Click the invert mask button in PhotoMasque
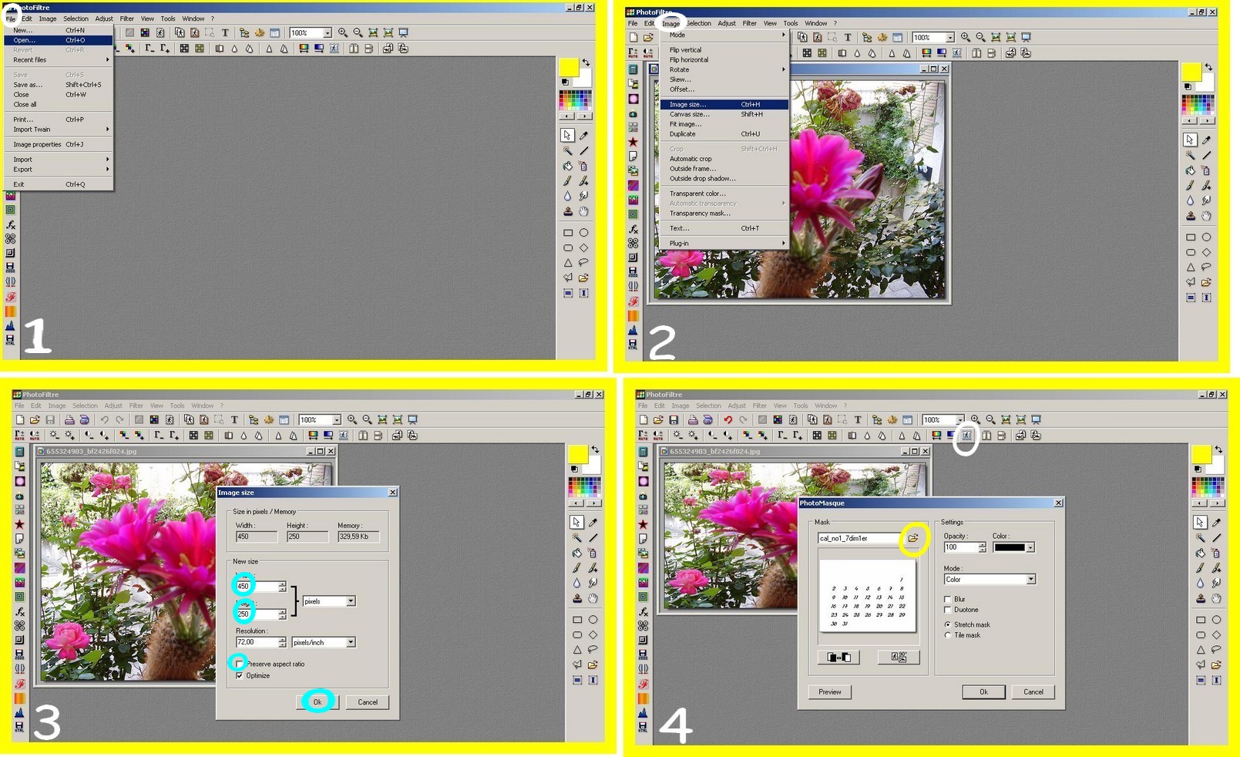1240x757 pixels. pos(838,657)
